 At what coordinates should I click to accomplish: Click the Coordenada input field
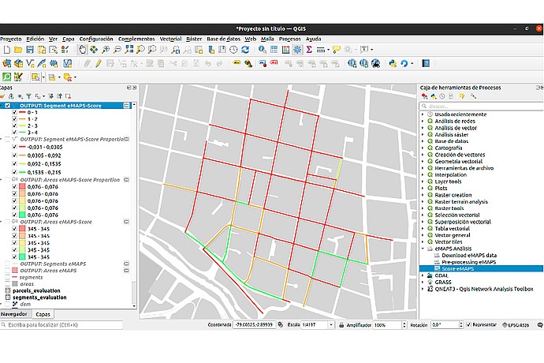[254, 325]
